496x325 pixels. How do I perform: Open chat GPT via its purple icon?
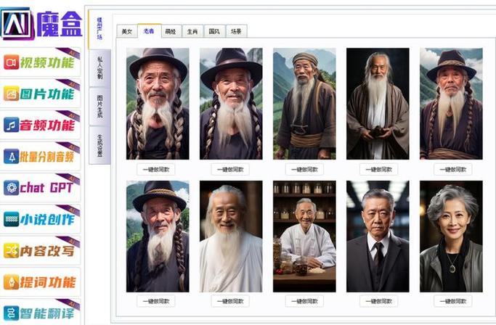(12, 187)
